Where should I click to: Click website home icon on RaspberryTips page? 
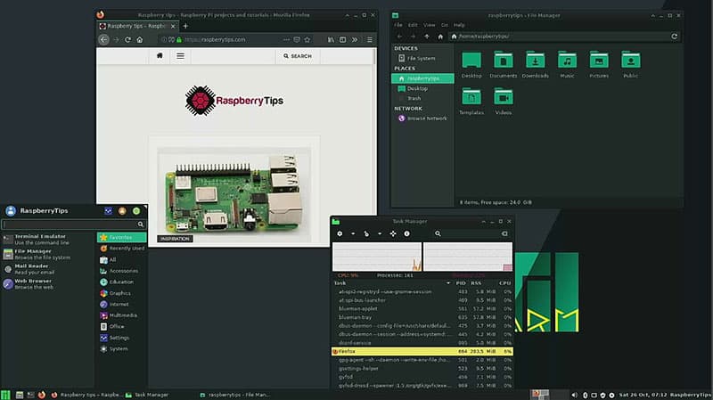tap(160, 55)
